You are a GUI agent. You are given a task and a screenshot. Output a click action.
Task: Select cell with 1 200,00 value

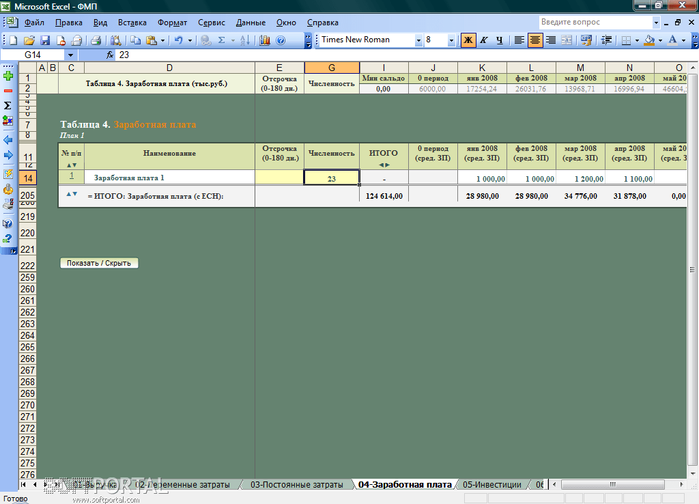pos(580,178)
